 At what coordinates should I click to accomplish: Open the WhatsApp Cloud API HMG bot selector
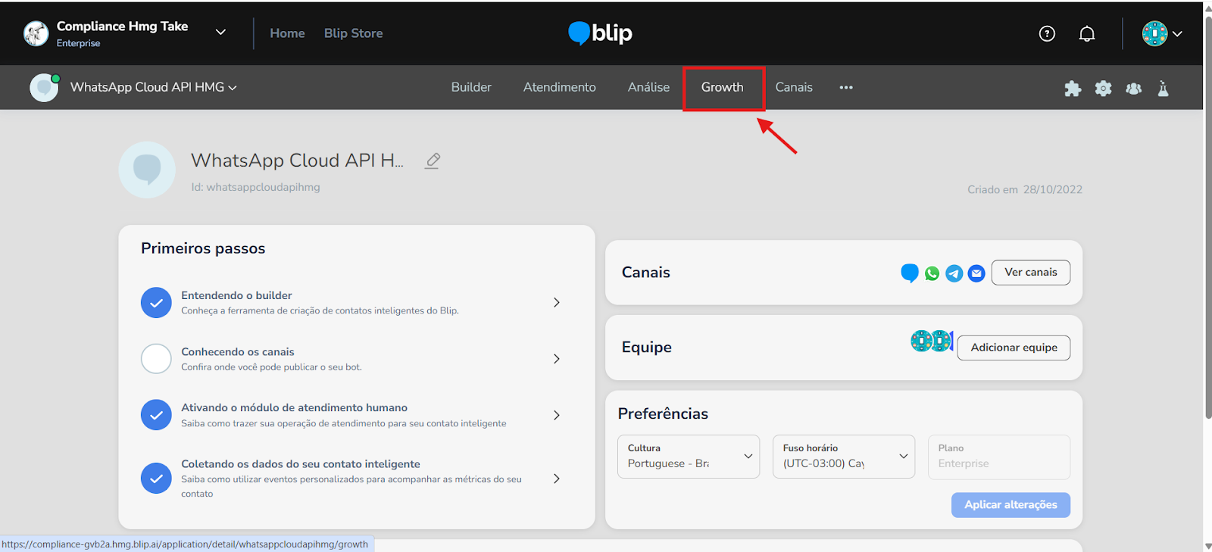[x=154, y=88]
